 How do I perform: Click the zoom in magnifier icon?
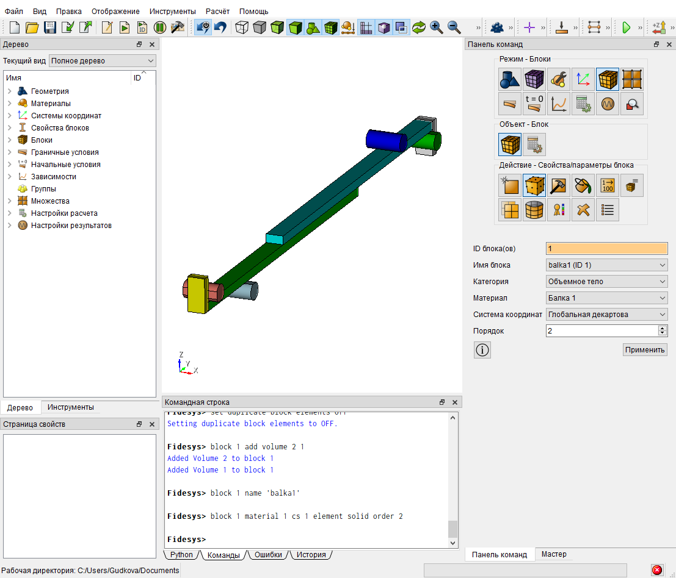click(436, 27)
